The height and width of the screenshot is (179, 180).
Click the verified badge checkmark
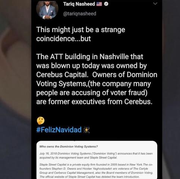coord(106,4)
